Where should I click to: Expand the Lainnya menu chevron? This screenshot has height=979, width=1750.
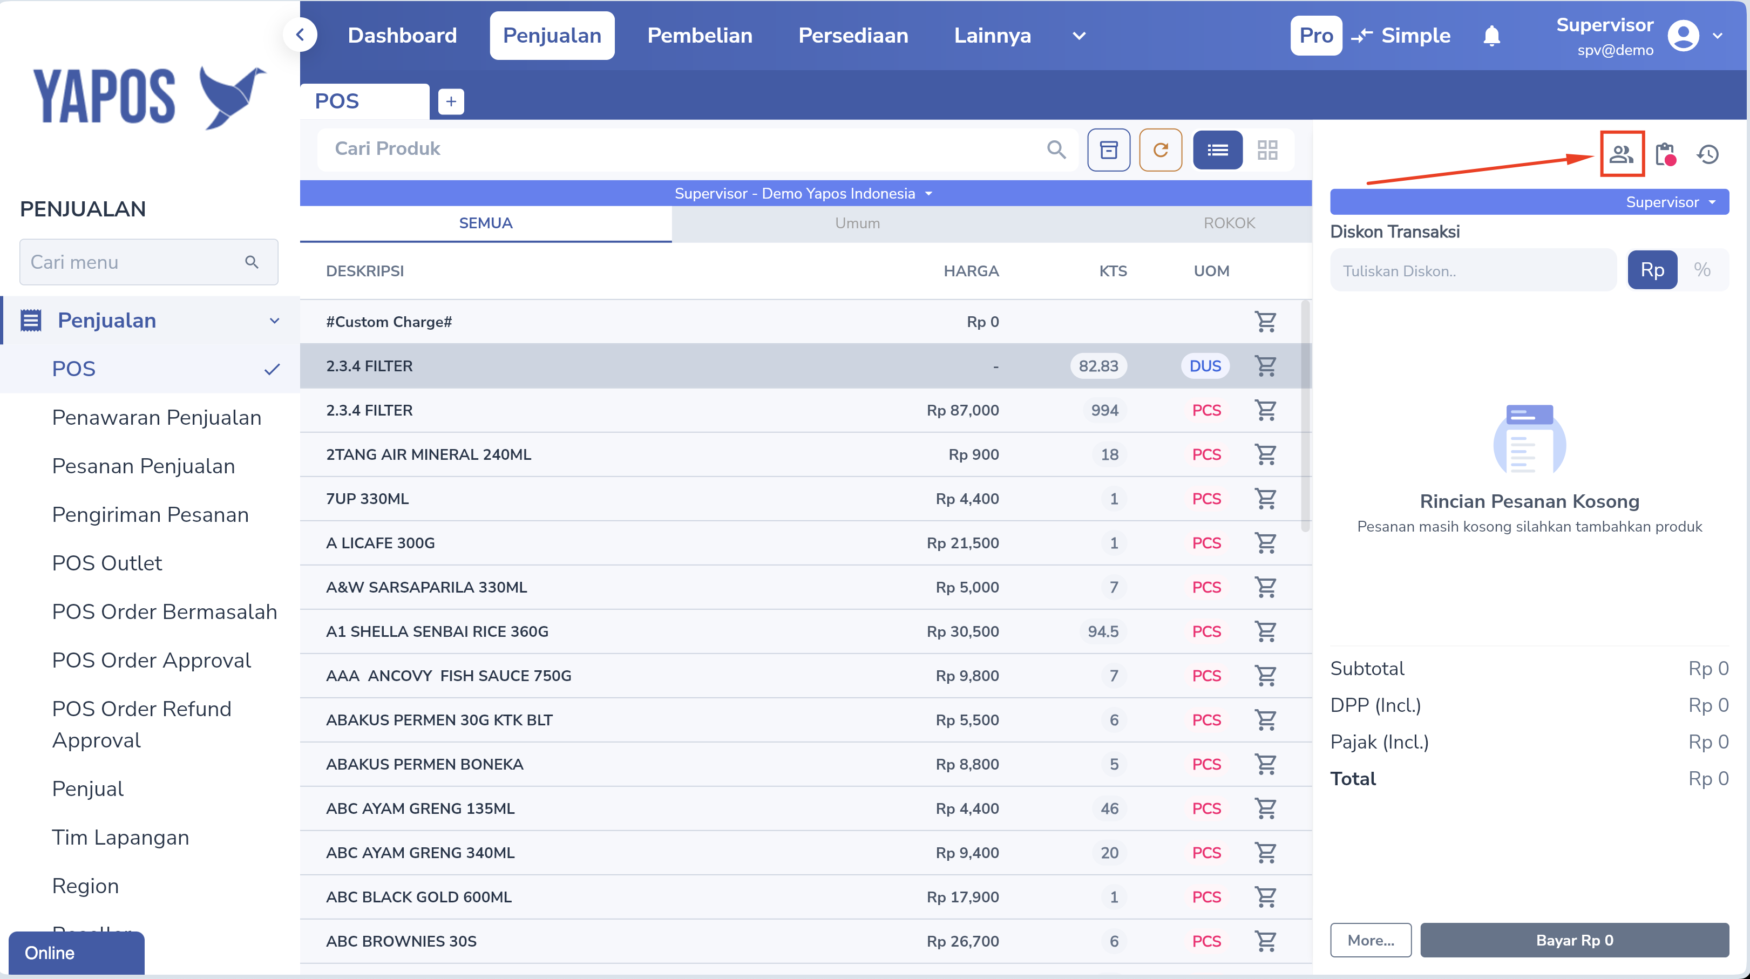pos(1079,35)
